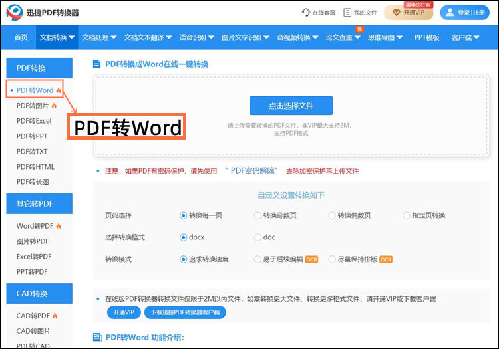
Task: Open the 其它转PDF sidebar section header
Action: (39, 203)
